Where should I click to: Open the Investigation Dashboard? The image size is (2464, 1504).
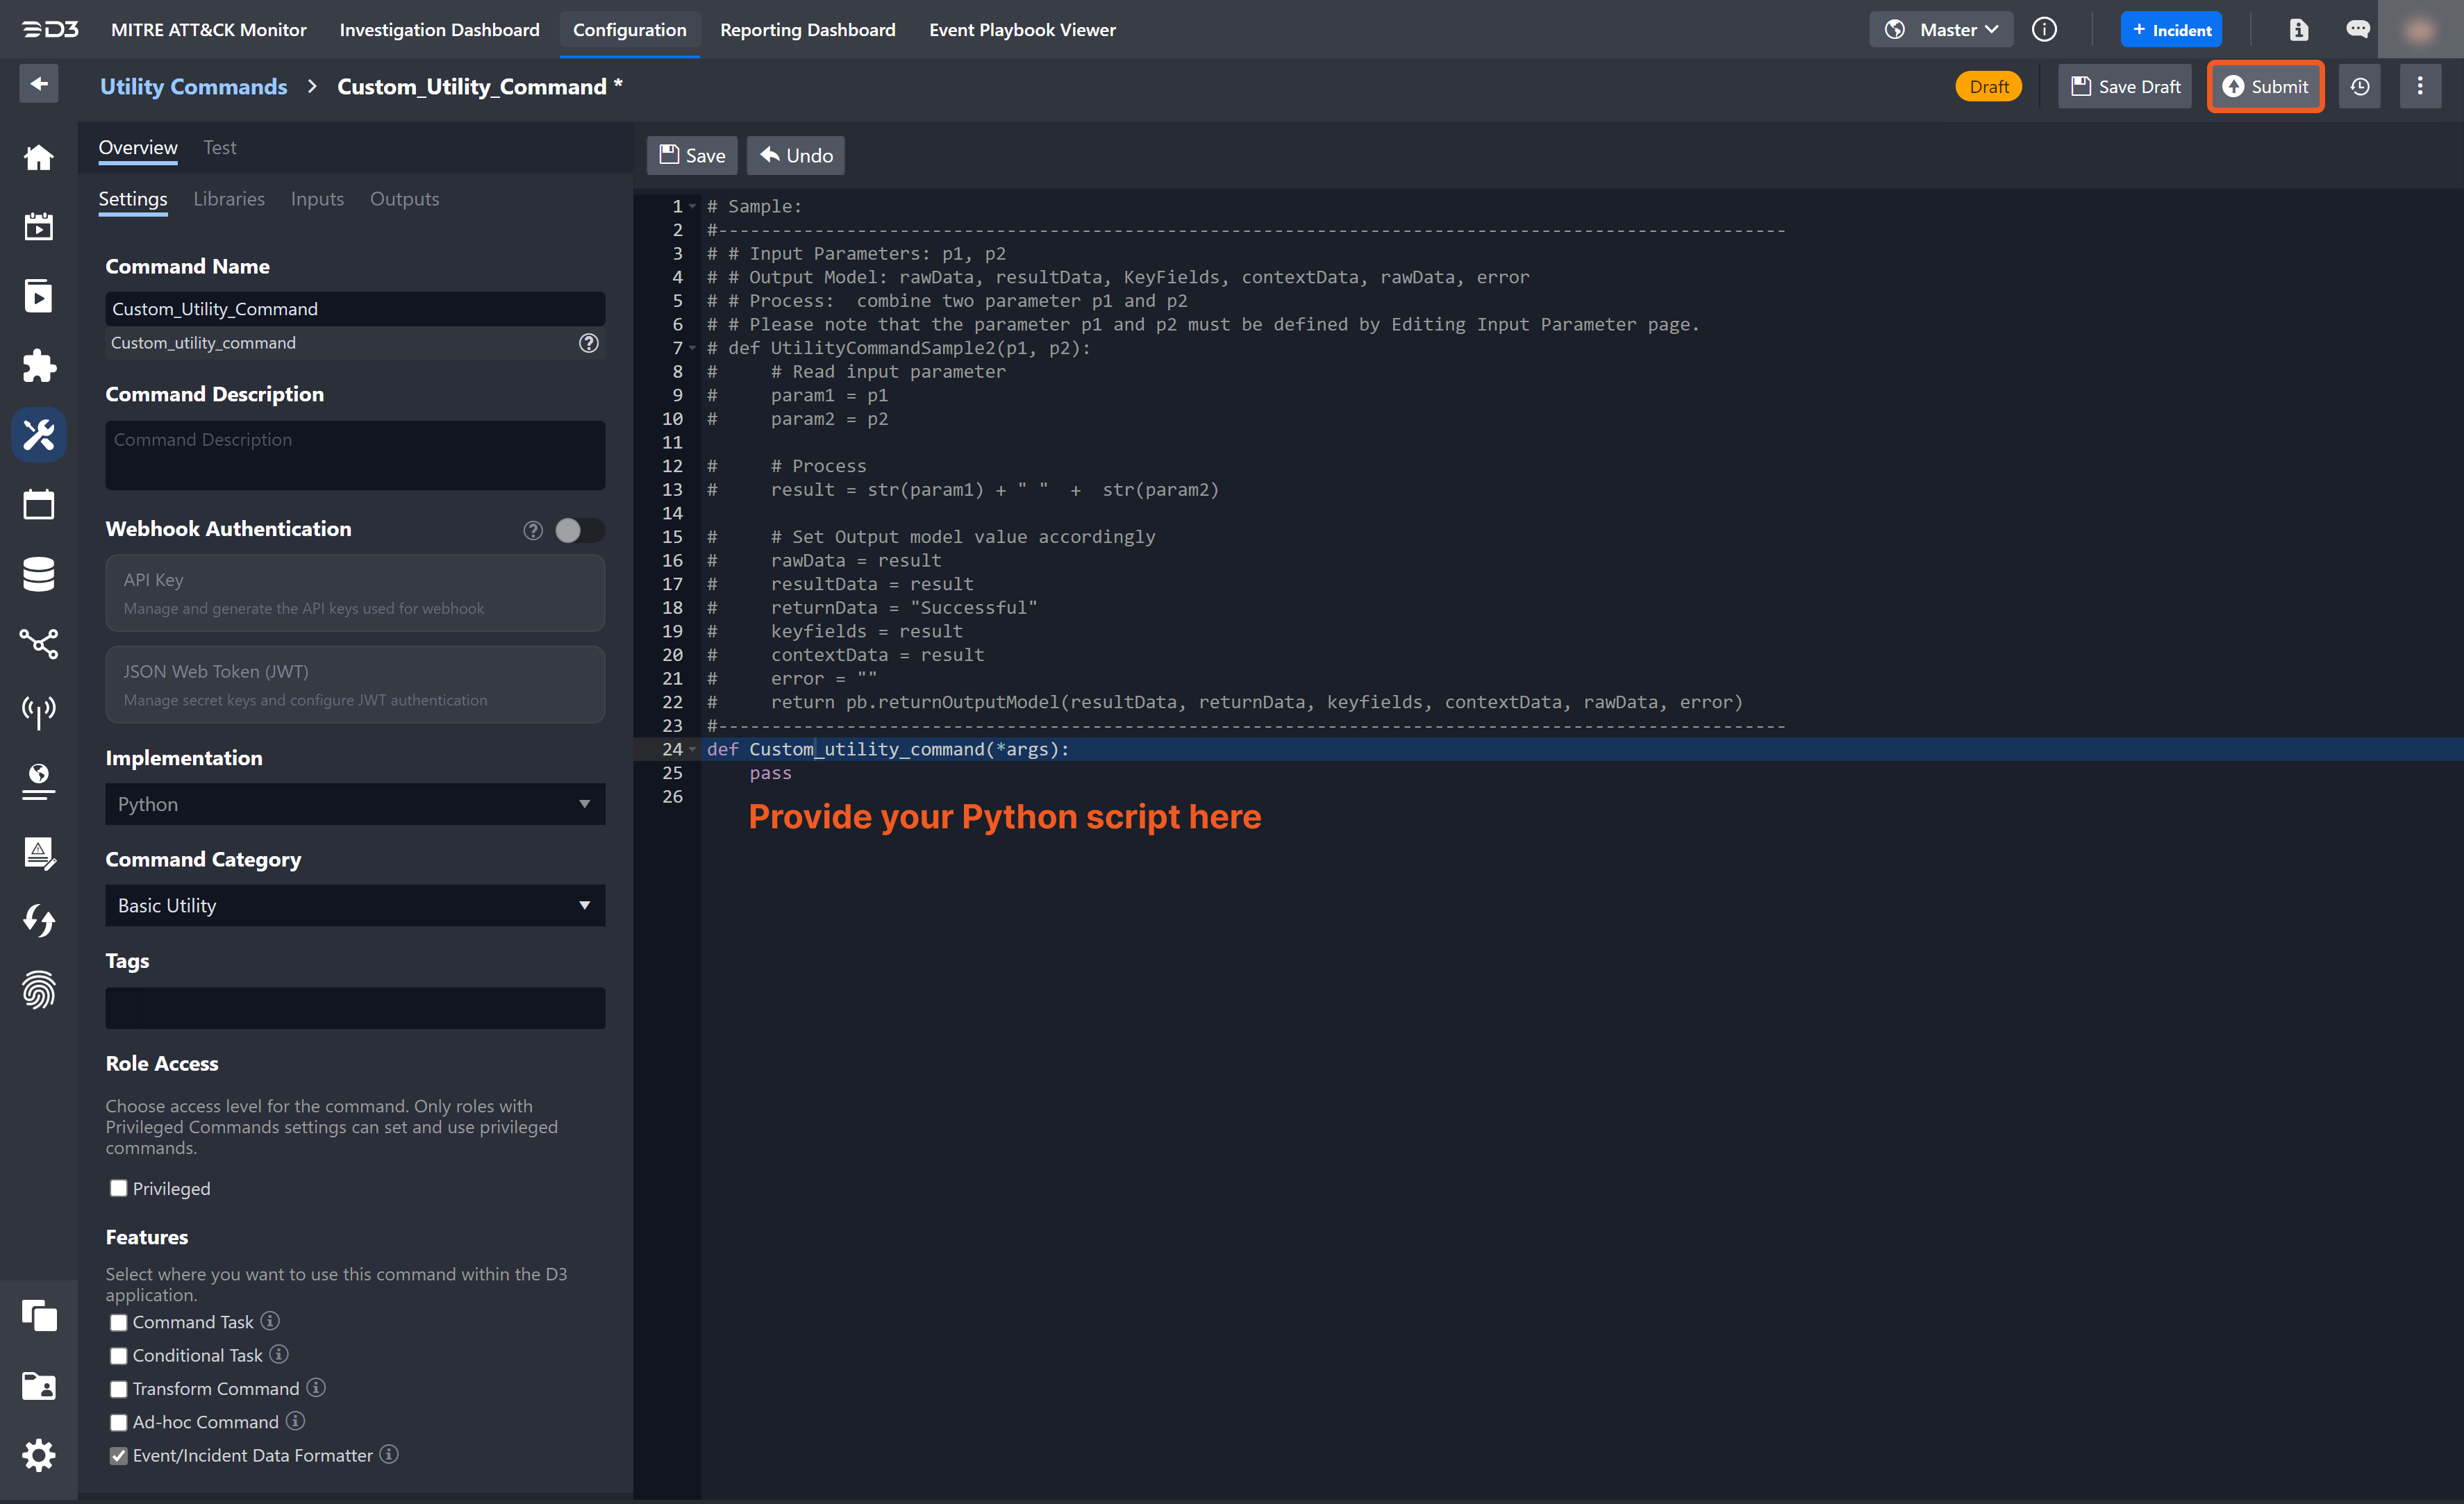pyautogui.click(x=438, y=30)
